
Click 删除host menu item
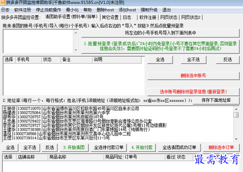pos(105,10)
